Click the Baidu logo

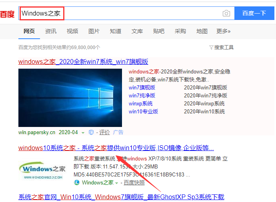[x=7, y=14]
